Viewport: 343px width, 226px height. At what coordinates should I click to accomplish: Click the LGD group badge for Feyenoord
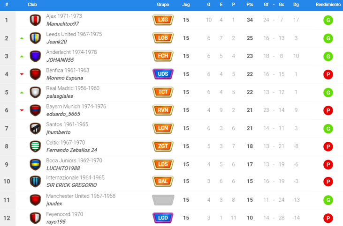click(163, 218)
